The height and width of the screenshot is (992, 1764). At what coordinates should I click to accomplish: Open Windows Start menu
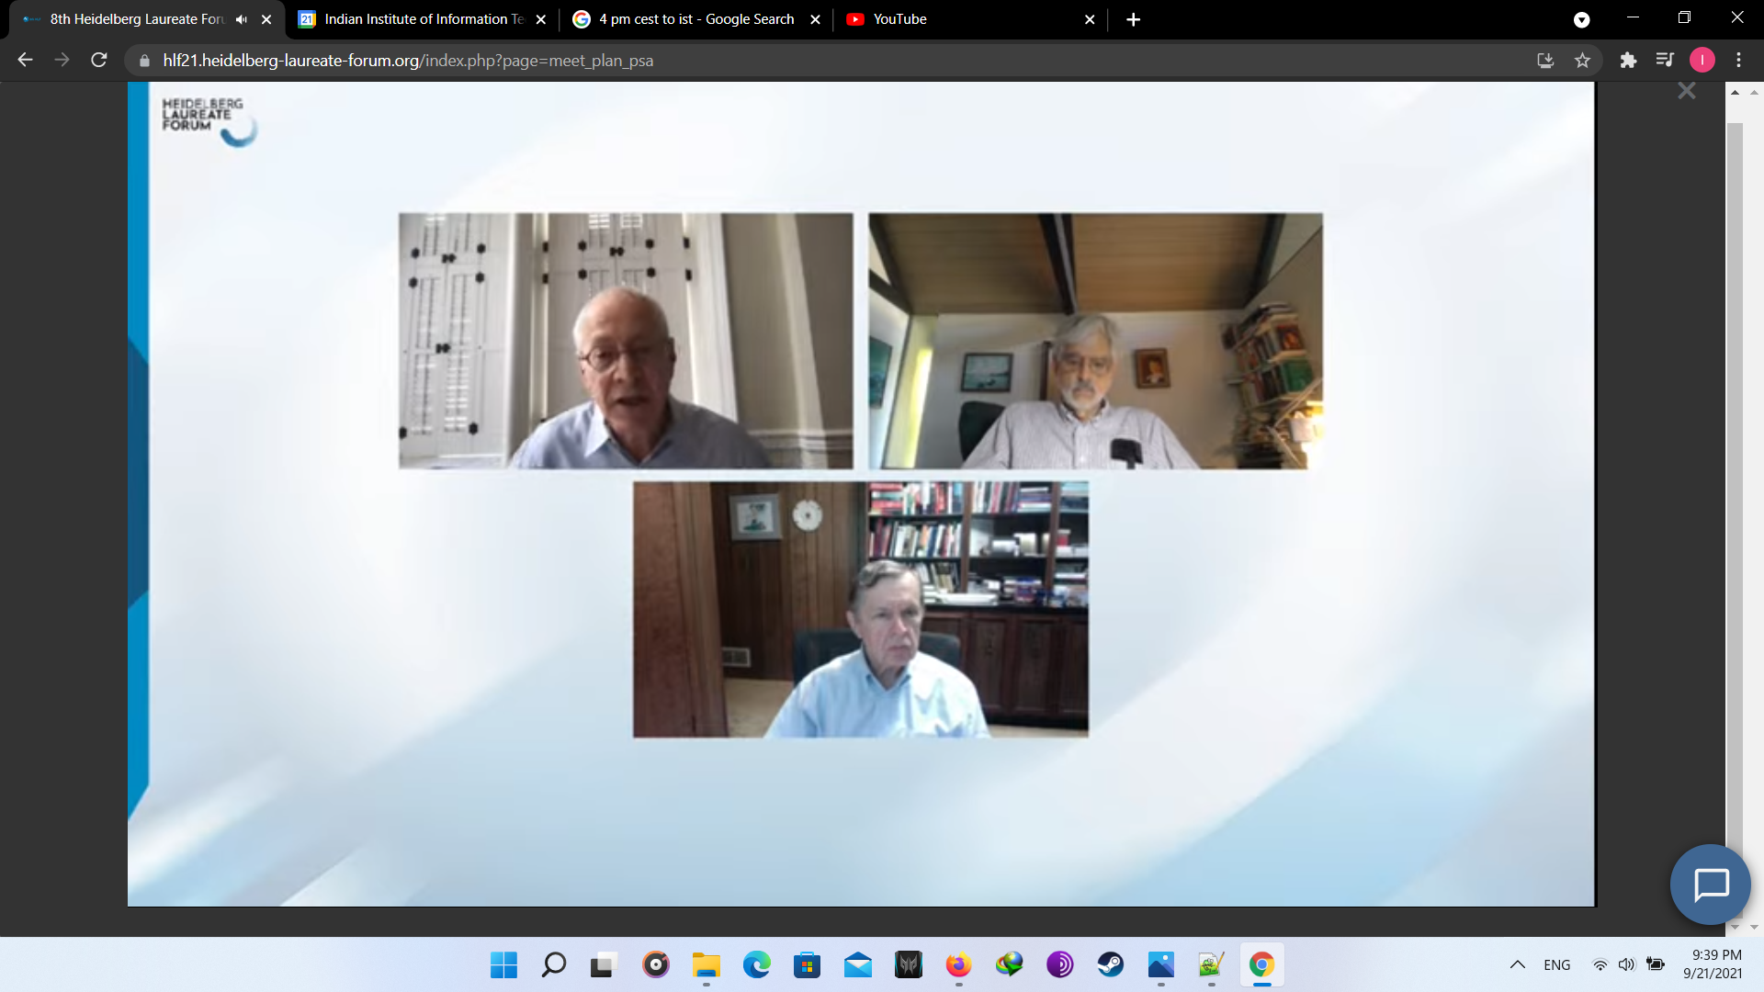pos(503,964)
